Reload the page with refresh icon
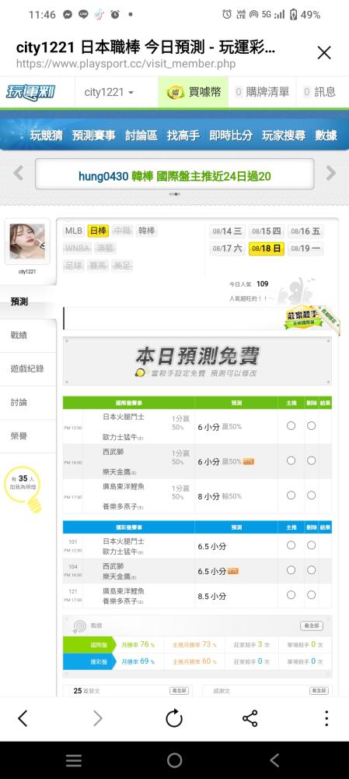 (174, 718)
